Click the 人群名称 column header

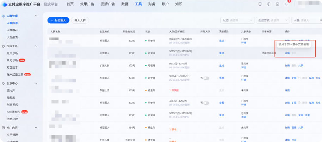tap(55, 32)
